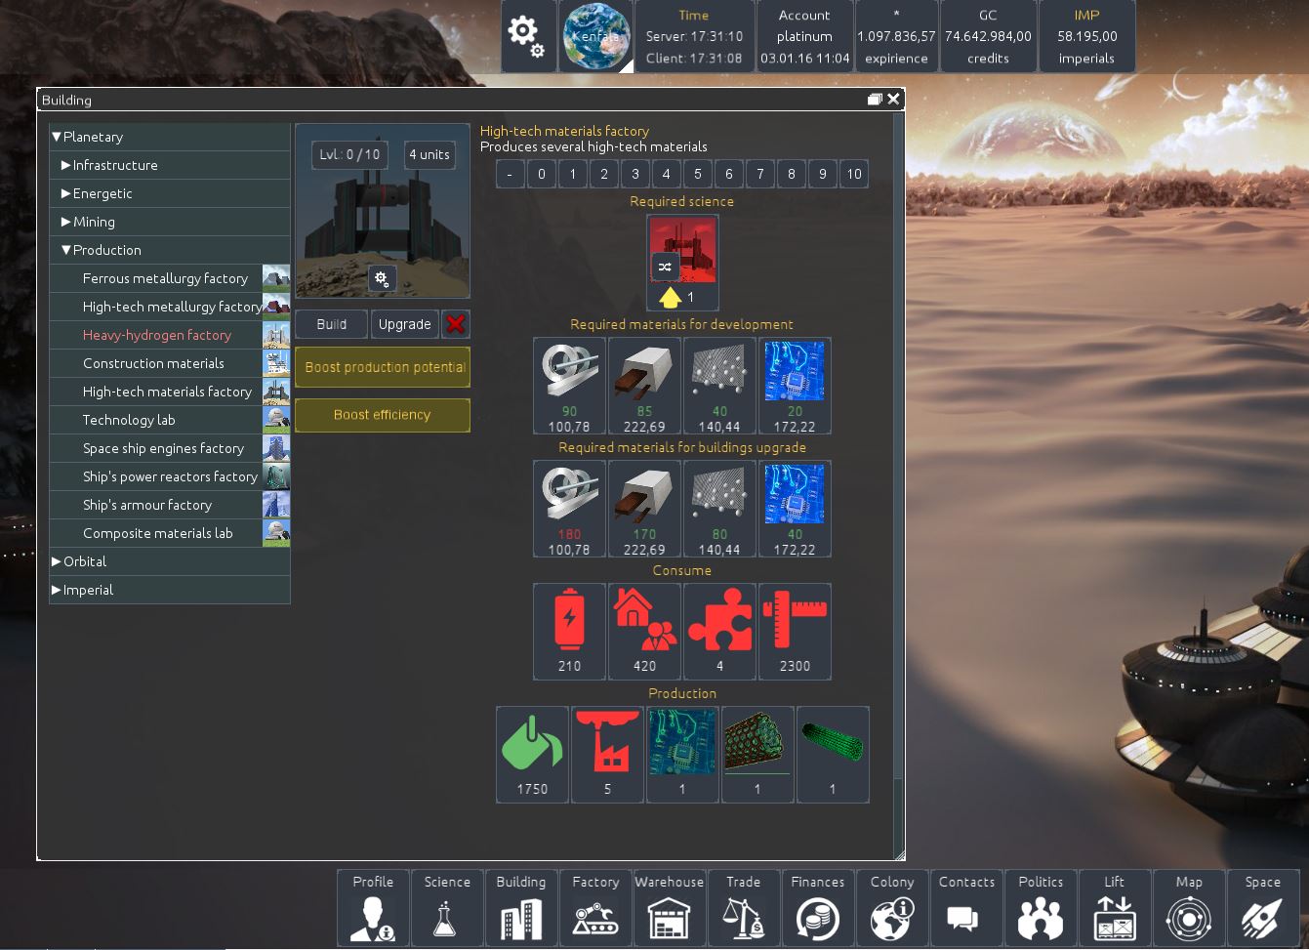Click the required science red factory icon

click(682, 262)
